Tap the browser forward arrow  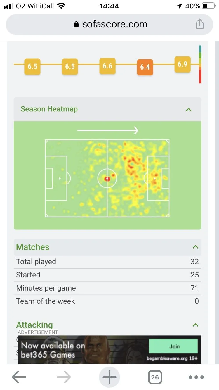[64, 377]
